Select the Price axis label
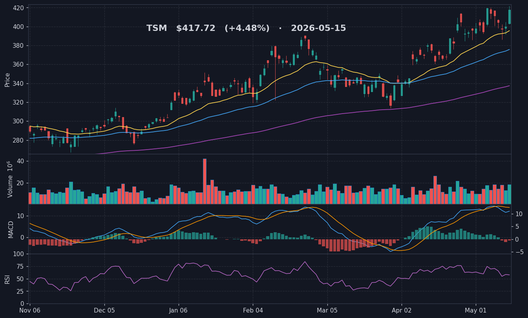The height and width of the screenshot is (318, 528). pyautogui.click(x=7, y=79)
